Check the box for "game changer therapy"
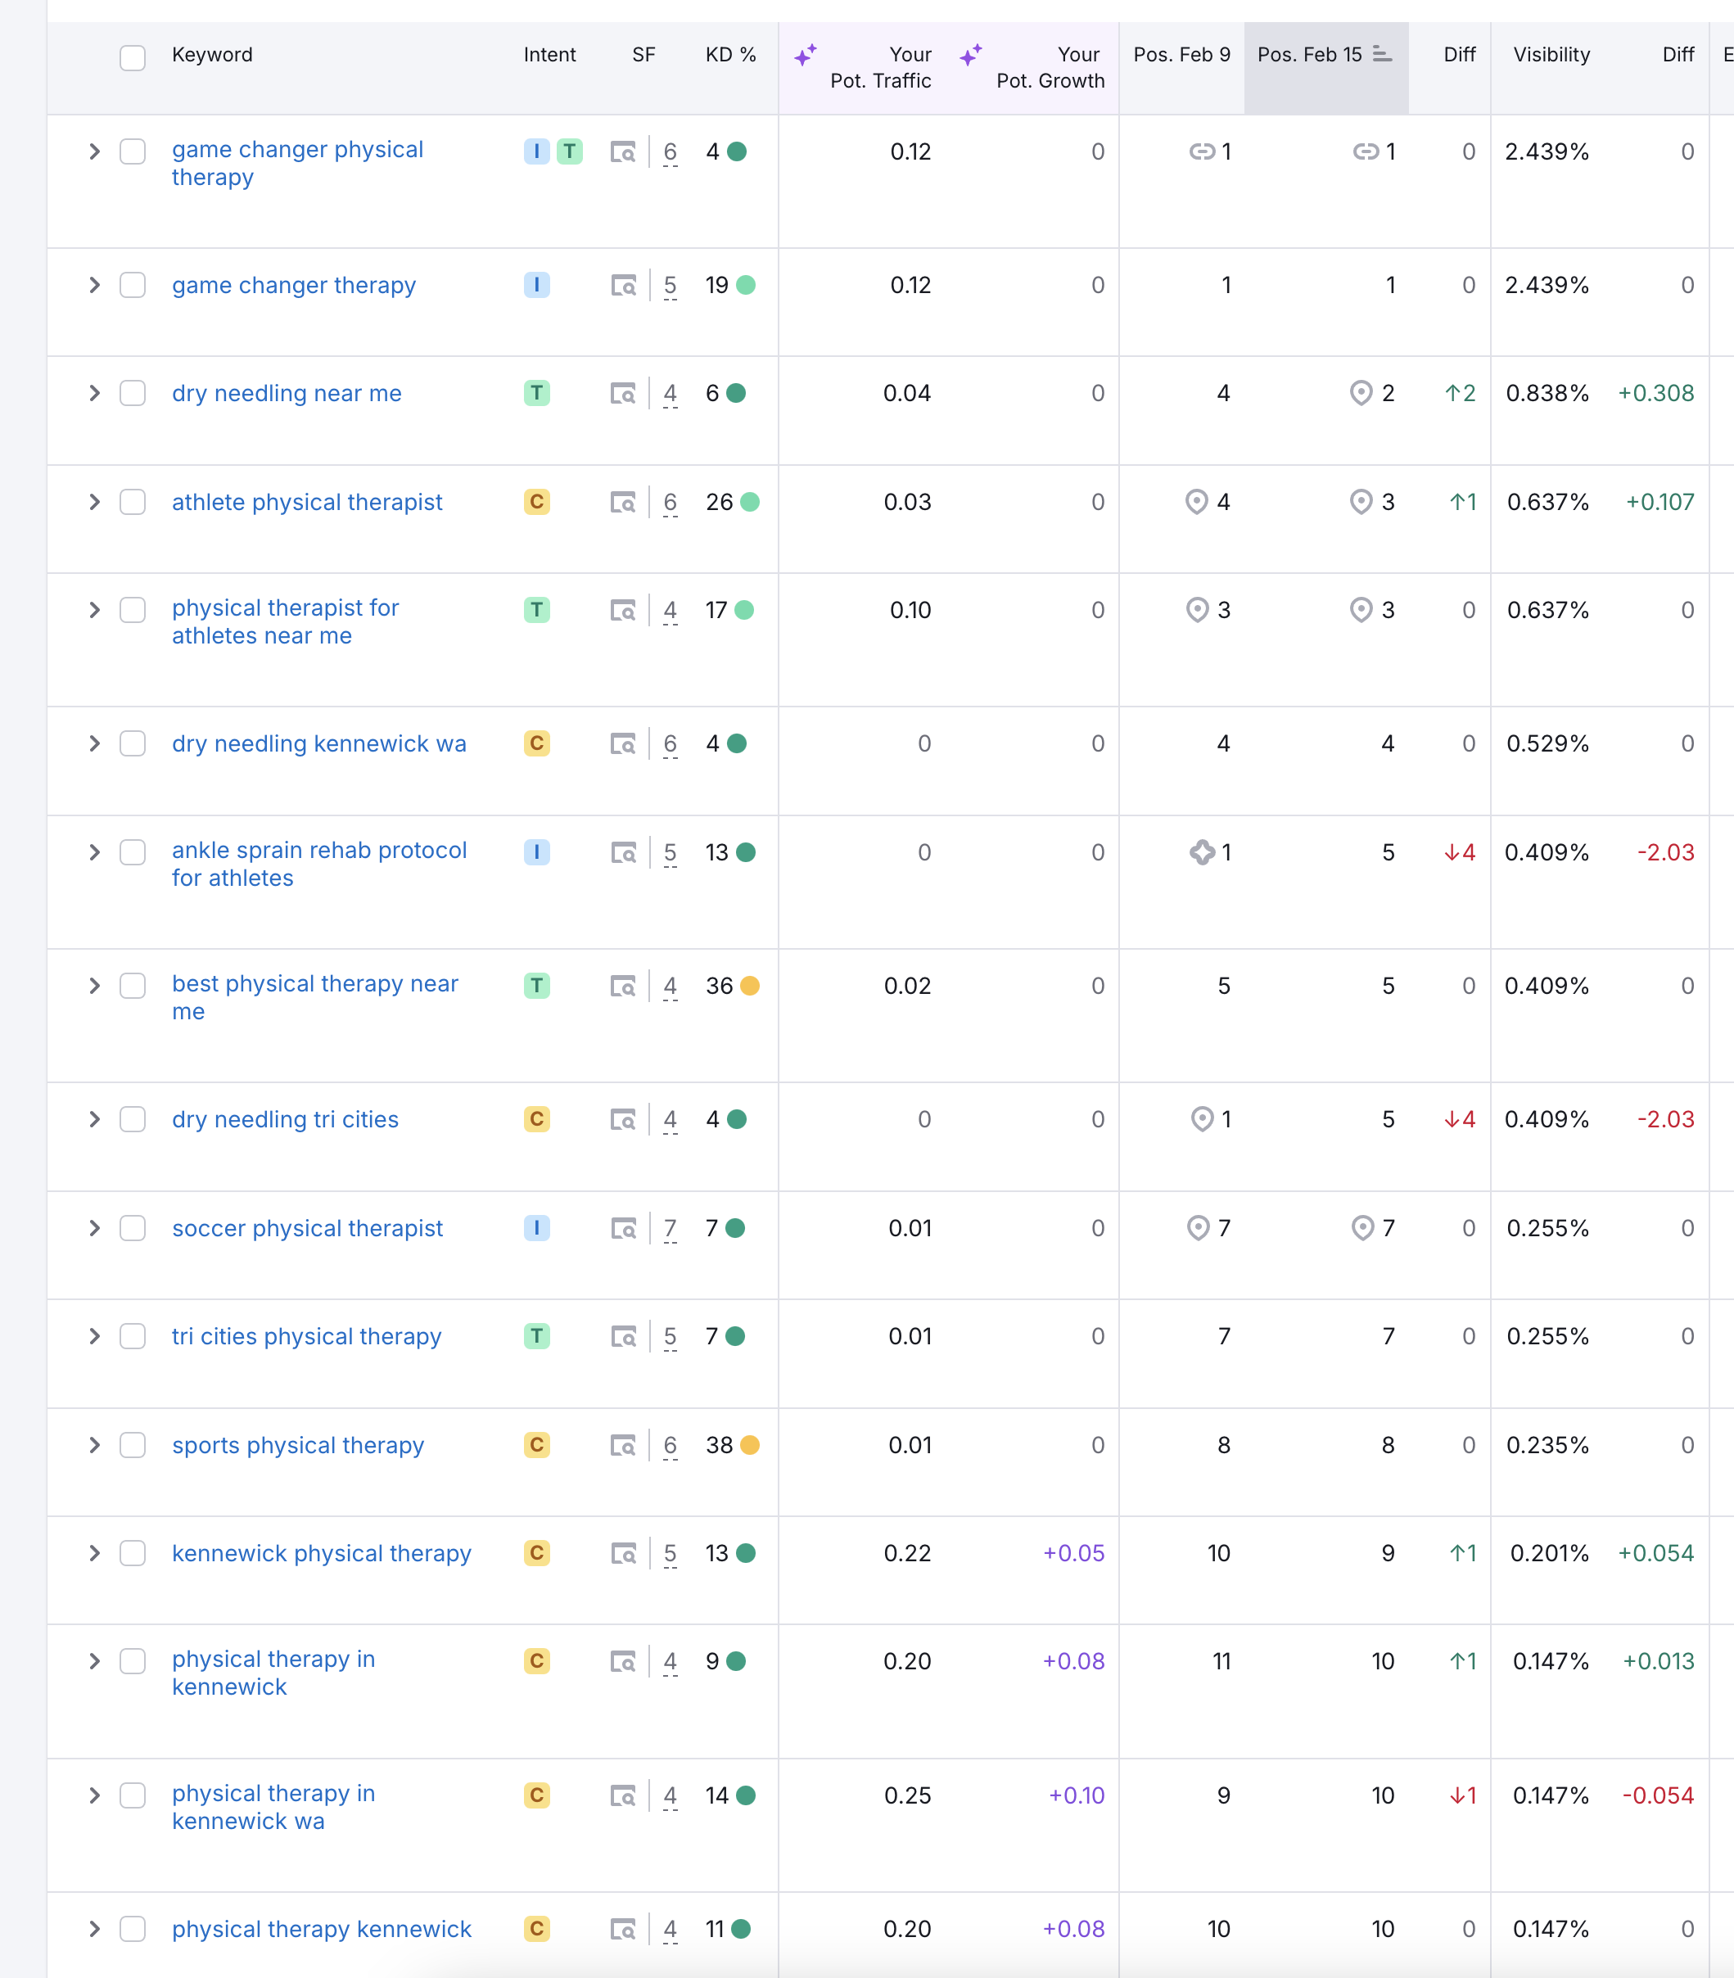The height and width of the screenshot is (1978, 1734). (133, 286)
